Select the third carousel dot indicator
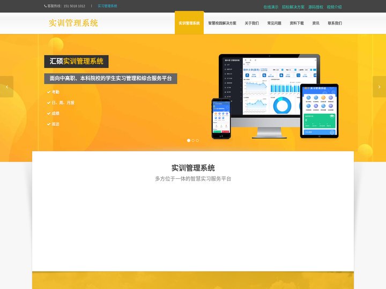This screenshot has width=386, height=289. pyautogui.click(x=197, y=140)
